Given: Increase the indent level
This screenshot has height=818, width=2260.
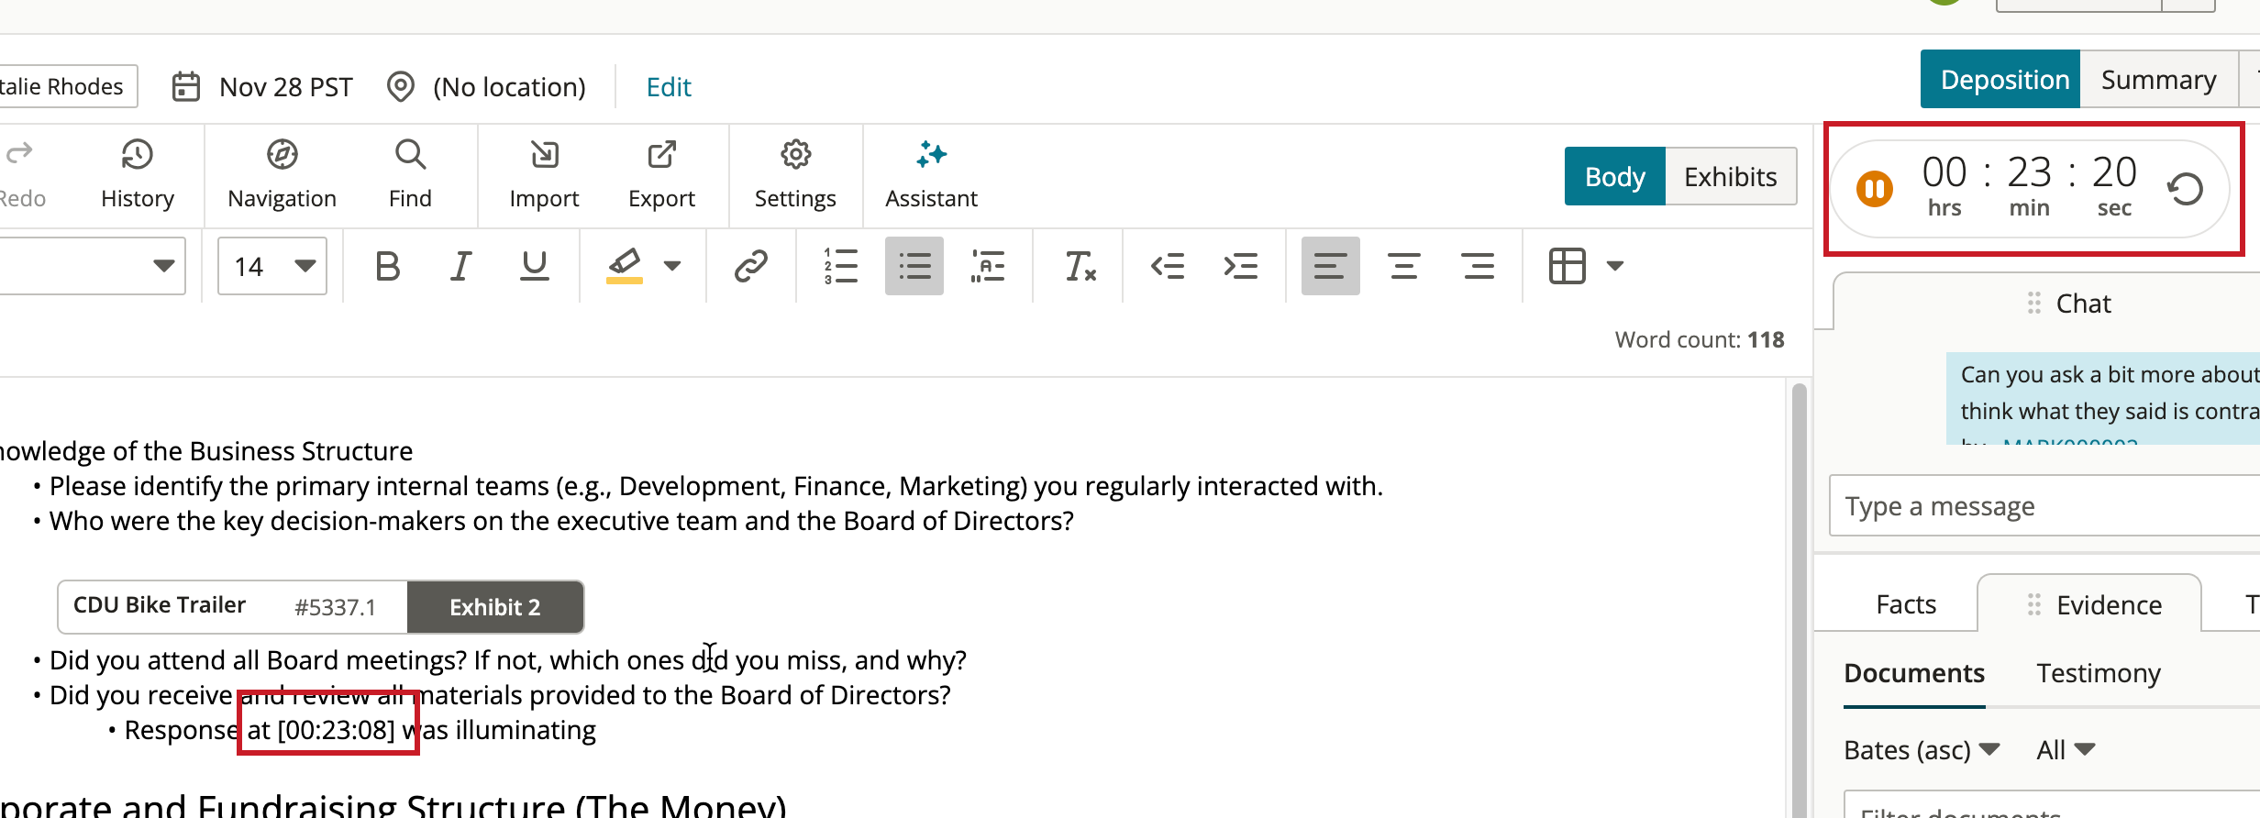Looking at the screenshot, I should coord(1241,267).
